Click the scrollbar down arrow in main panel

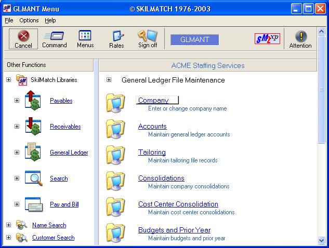(x=321, y=240)
